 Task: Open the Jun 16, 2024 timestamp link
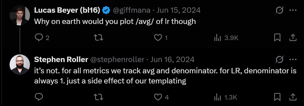pos(172,59)
